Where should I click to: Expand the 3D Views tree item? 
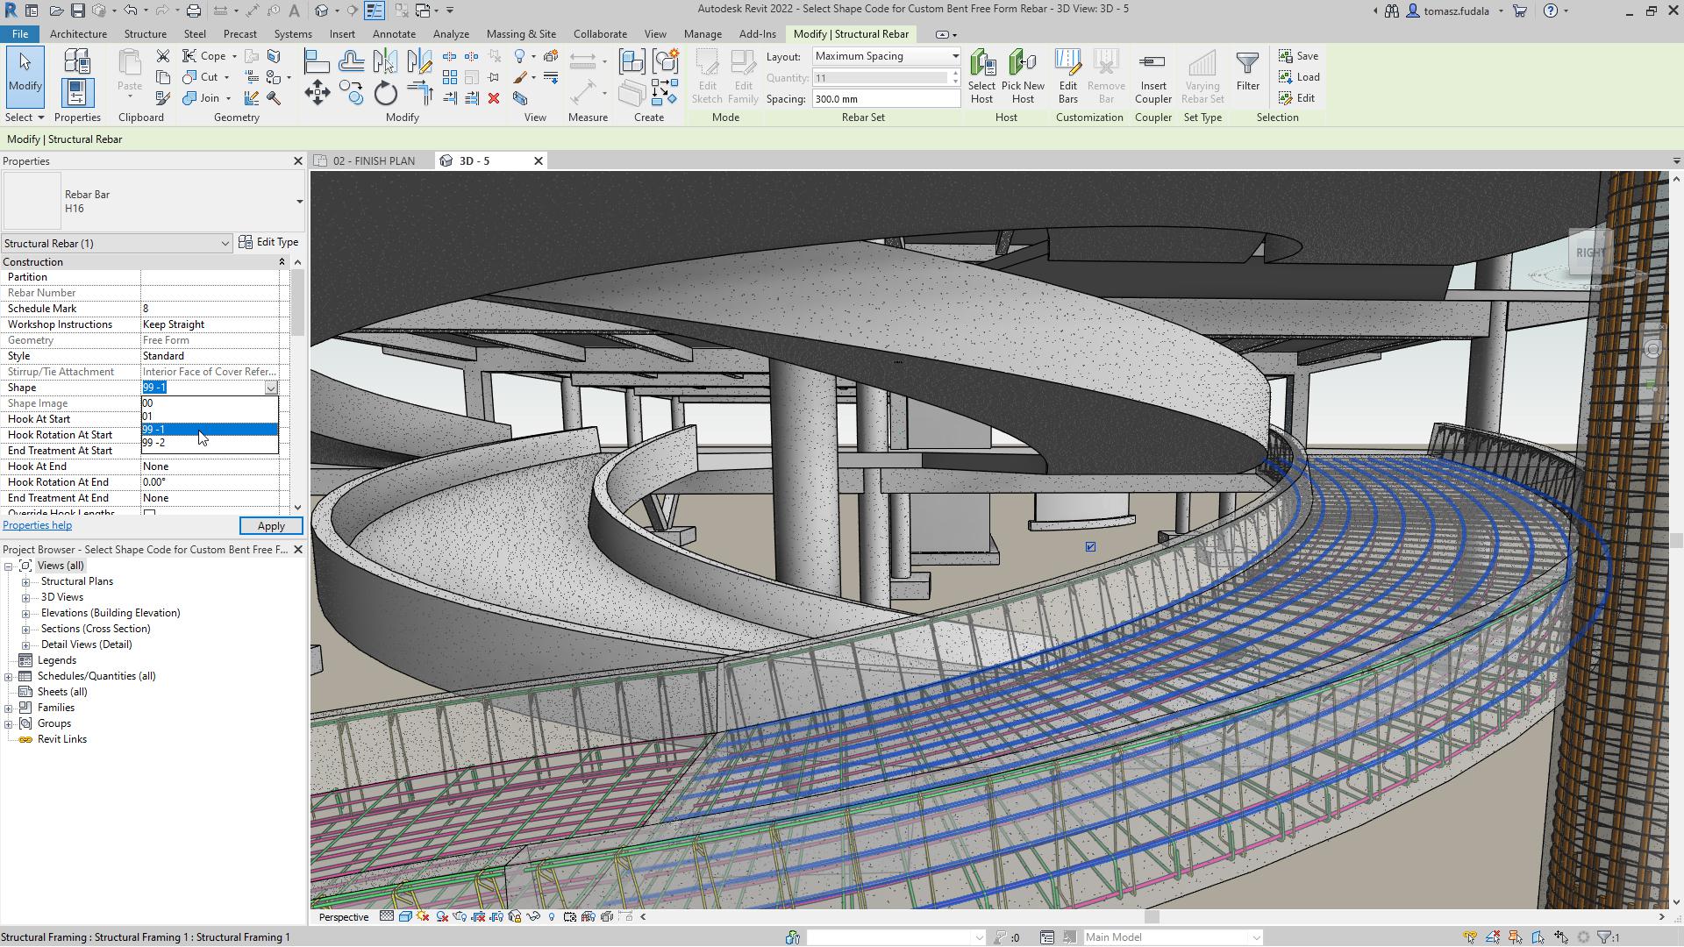25,596
